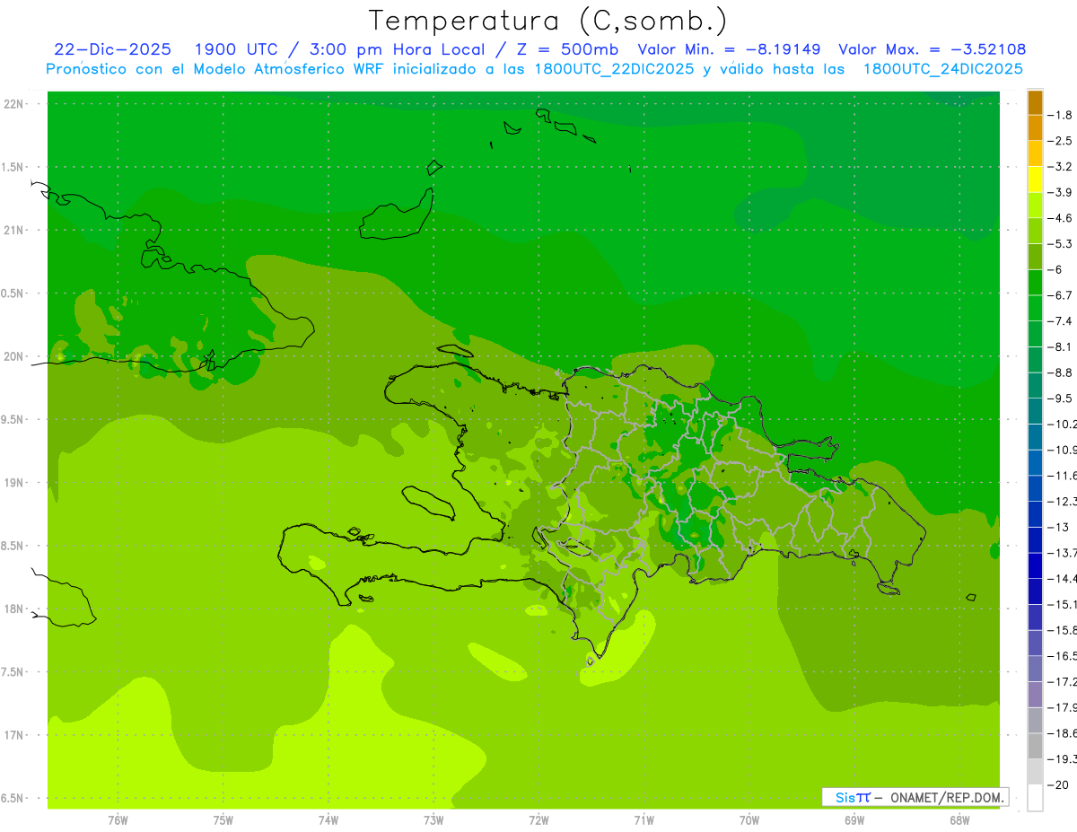This screenshot has width=1077, height=832.
Task: Click the '74W' longitude label
Action: tap(328, 821)
